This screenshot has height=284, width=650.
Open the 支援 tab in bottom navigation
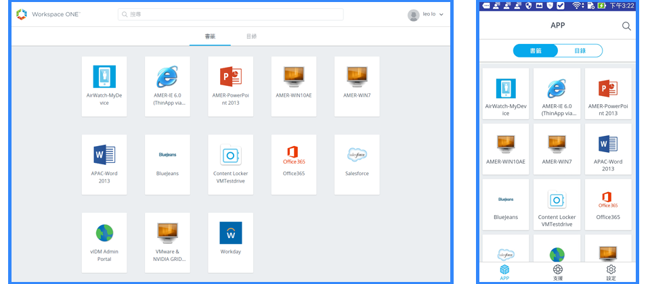[x=558, y=273]
